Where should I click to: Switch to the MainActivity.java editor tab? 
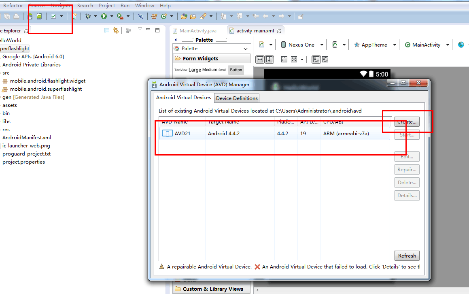click(194, 30)
